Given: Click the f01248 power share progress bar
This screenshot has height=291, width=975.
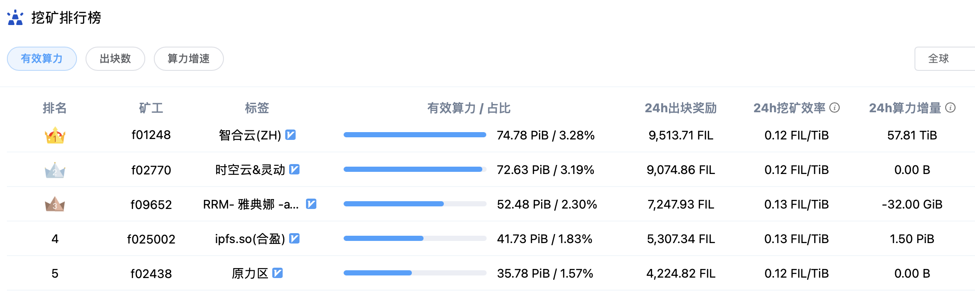Looking at the screenshot, I should click(415, 135).
